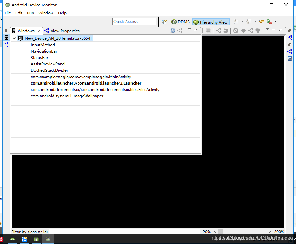Click the green square app taskbar icon

click(36, 239)
